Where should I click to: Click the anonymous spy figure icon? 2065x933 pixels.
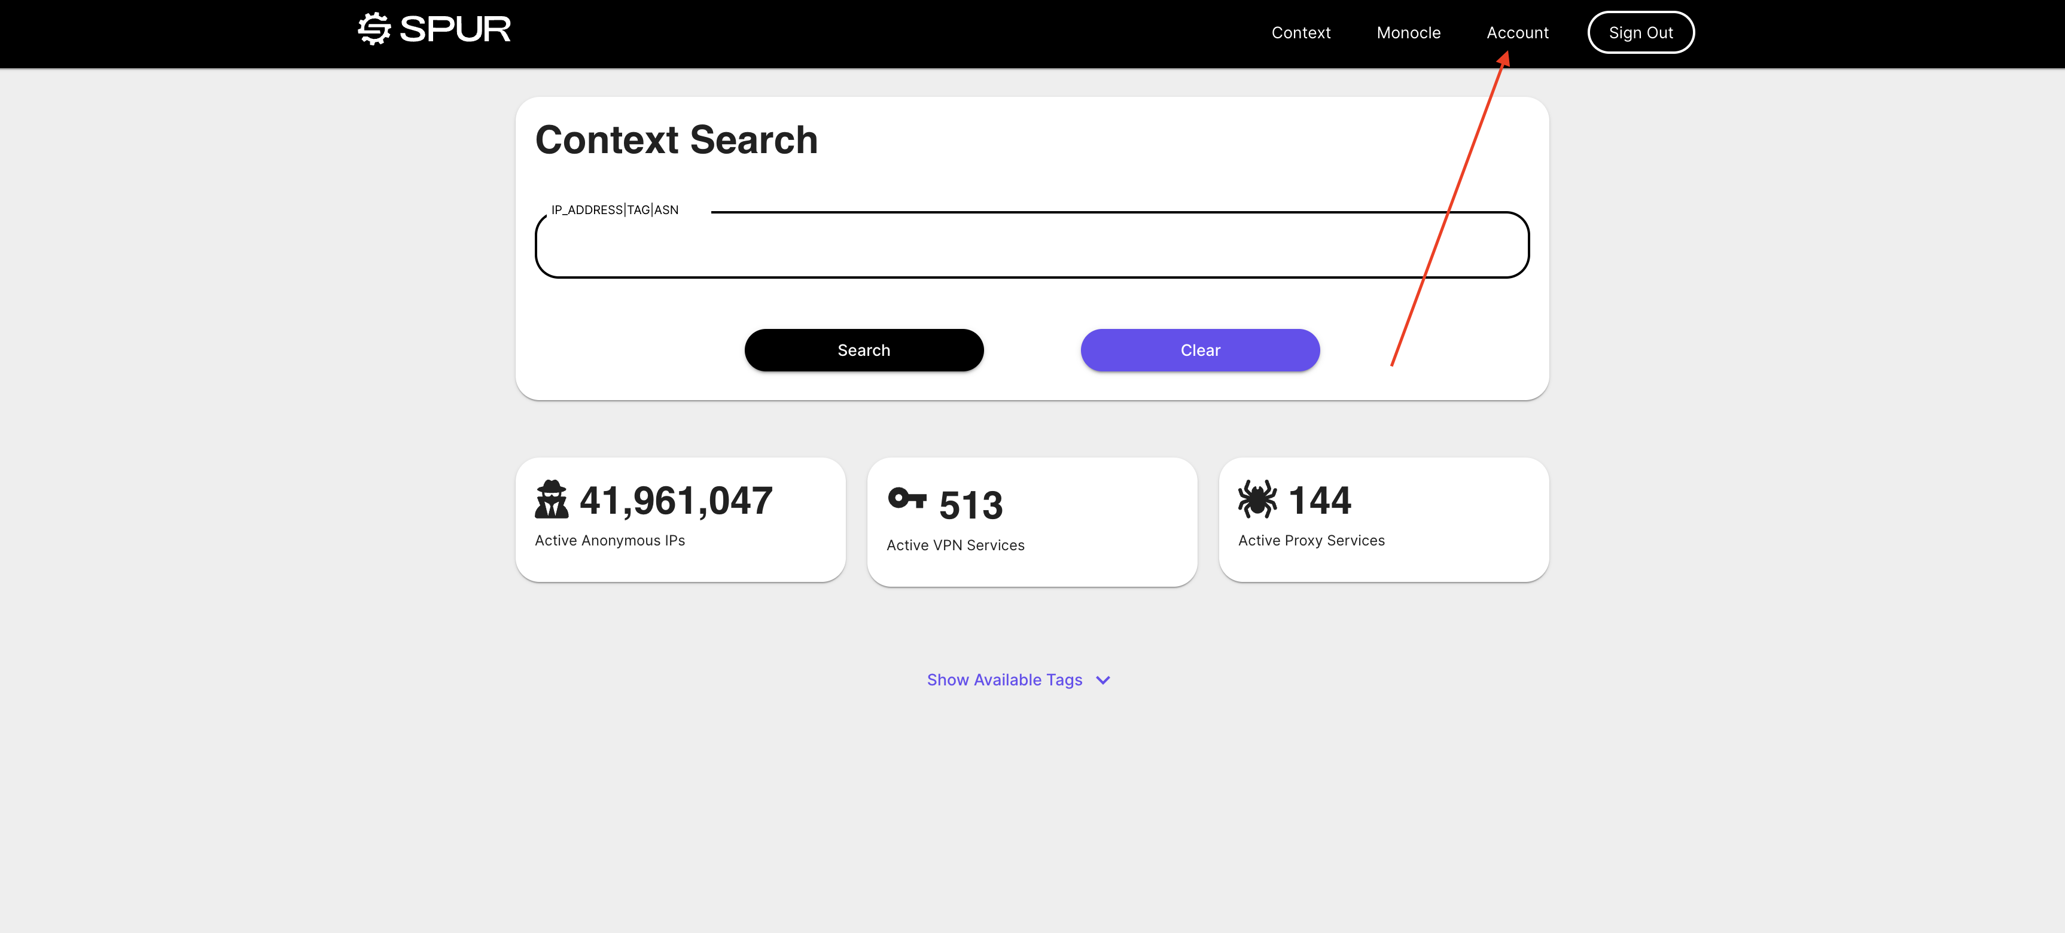click(x=552, y=499)
